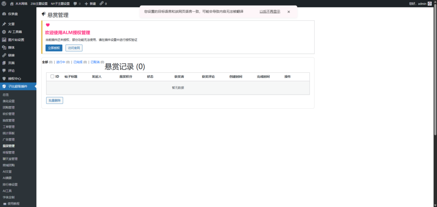Click the 子比超级插件 shield icon
The image size is (437, 207).
[x=4, y=86]
